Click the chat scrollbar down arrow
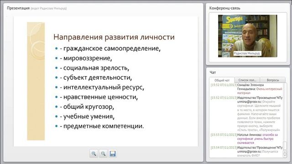Viewport: 292px width, 164px height. (x=285, y=156)
